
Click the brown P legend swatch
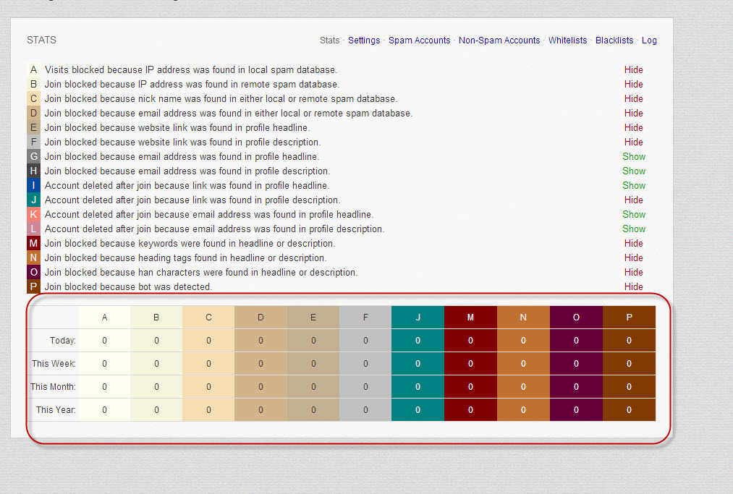(33, 287)
